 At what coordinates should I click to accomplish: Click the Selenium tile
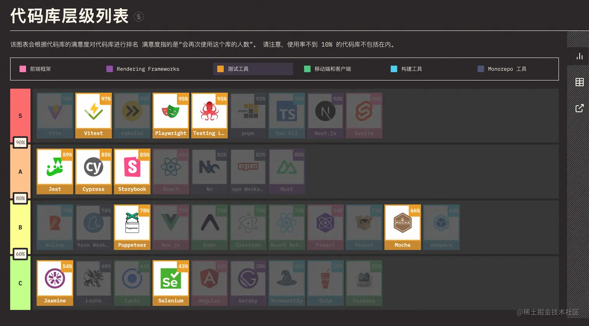pyautogui.click(x=171, y=283)
